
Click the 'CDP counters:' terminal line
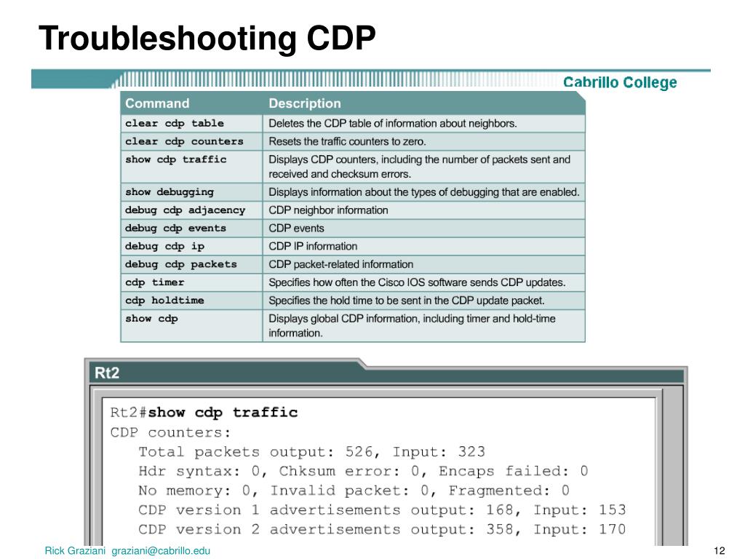click(170, 432)
